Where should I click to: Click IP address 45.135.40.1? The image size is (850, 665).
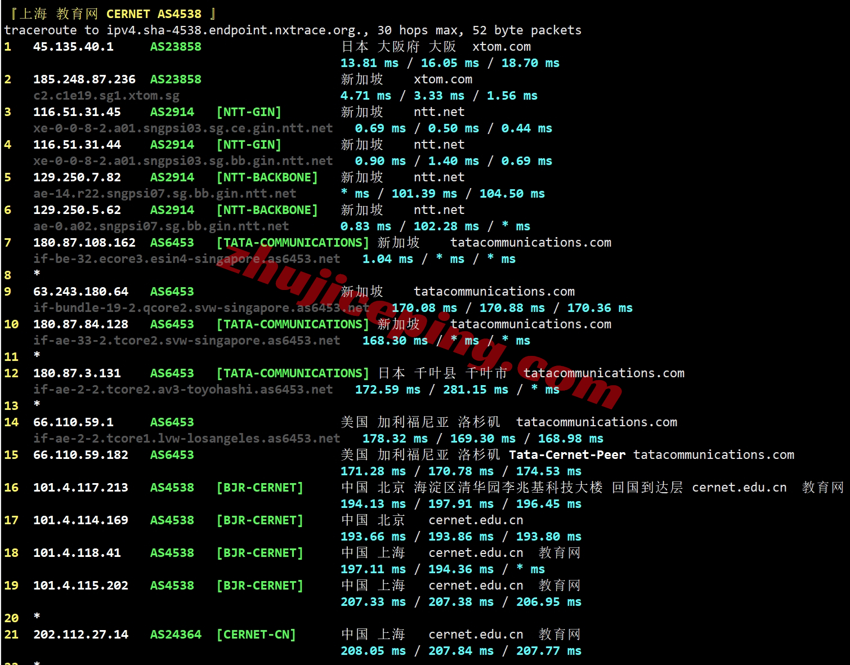[73, 46]
